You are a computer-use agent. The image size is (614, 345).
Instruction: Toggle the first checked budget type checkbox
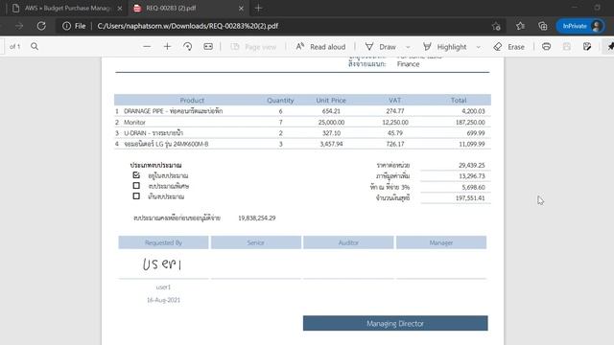click(136, 174)
